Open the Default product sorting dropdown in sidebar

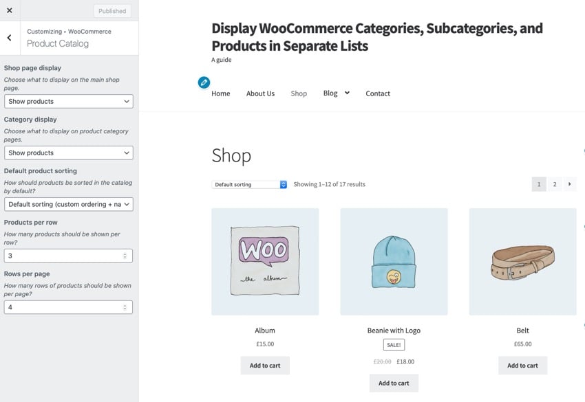(x=68, y=204)
